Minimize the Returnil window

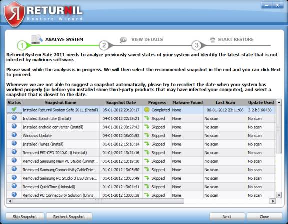tap(267, 5)
